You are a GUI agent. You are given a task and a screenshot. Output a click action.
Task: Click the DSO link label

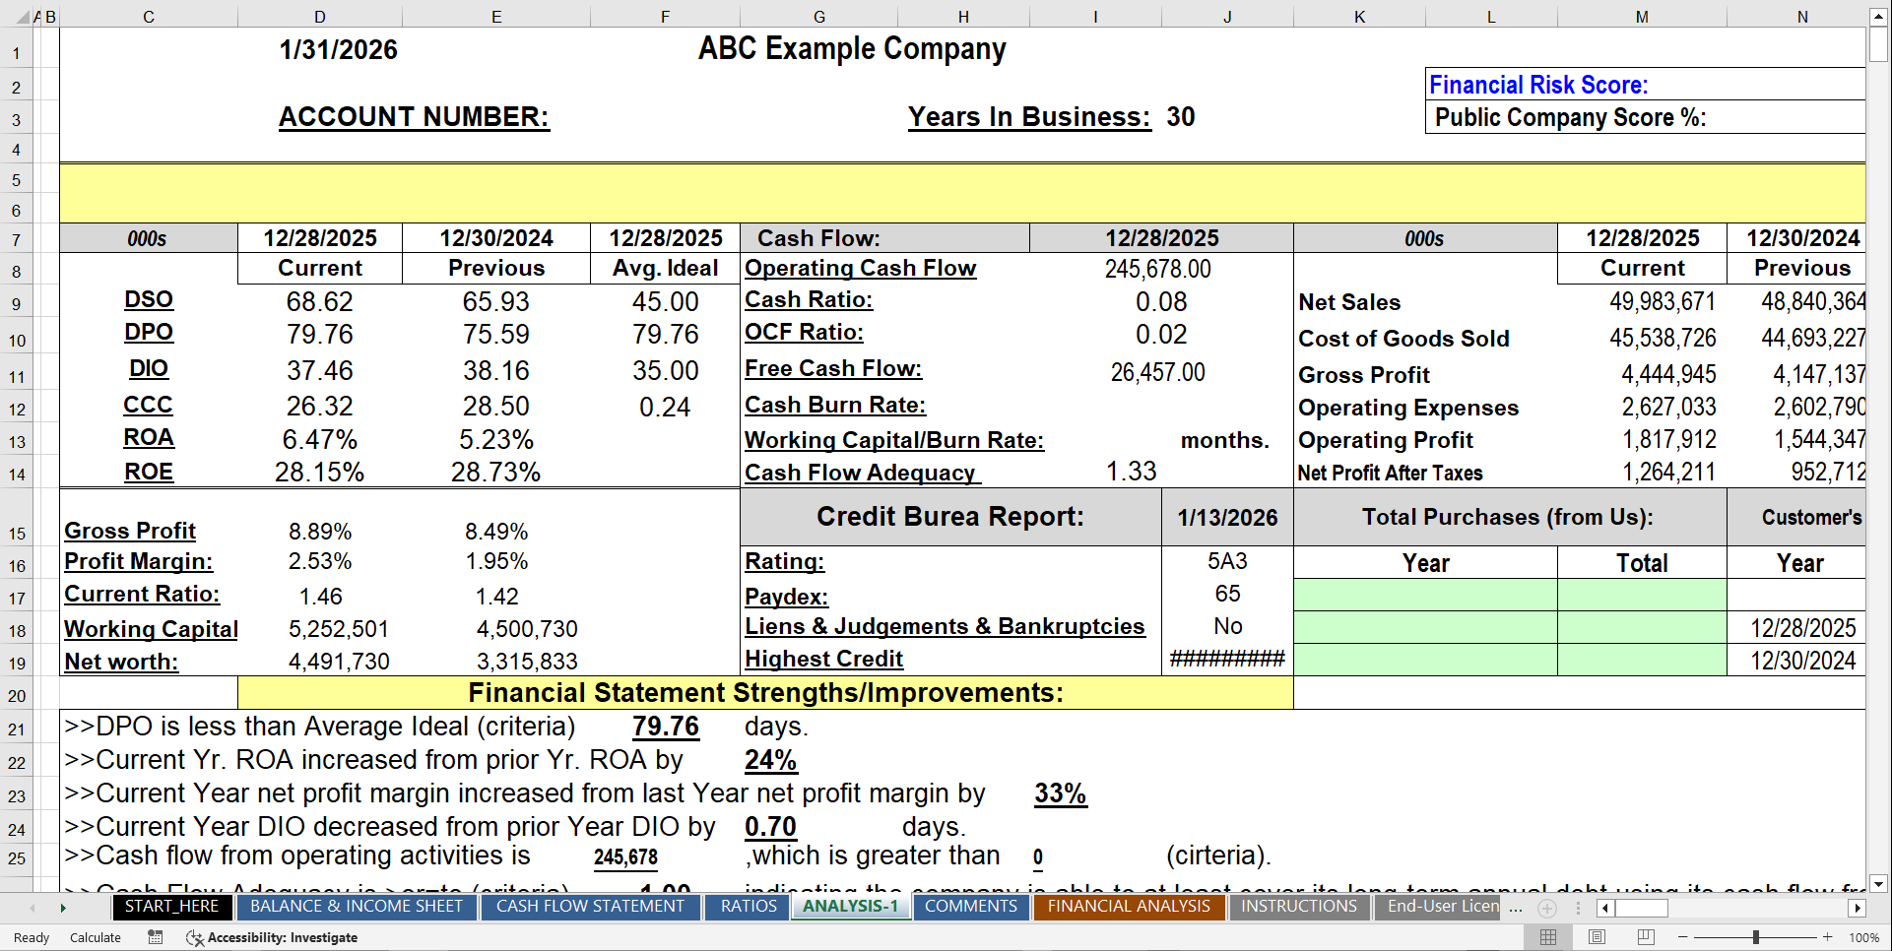pos(149,299)
